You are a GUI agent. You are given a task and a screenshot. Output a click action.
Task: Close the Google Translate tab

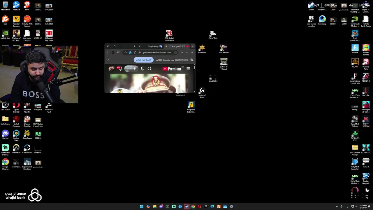pos(140,46)
